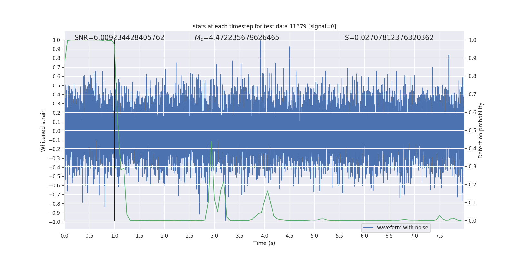Click the 6.0 tick on the time axis
This screenshot has height=258, width=516.
tap(364, 236)
